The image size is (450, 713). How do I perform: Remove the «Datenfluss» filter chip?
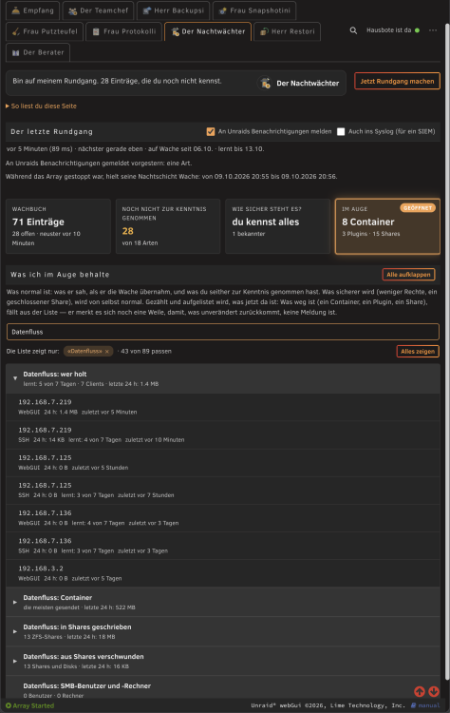[x=107, y=352]
